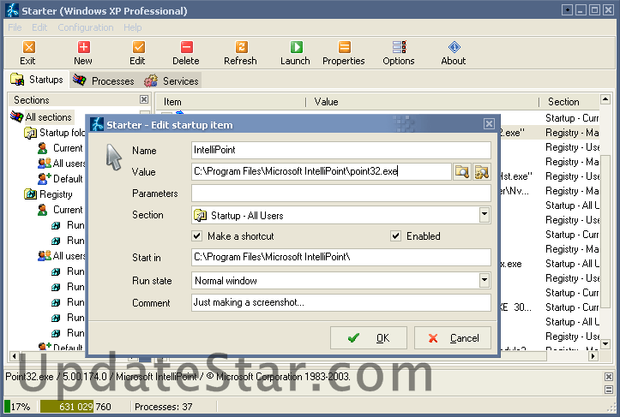The height and width of the screenshot is (417, 620).
Task: Switch to the Services tab
Action: [172, 80]
